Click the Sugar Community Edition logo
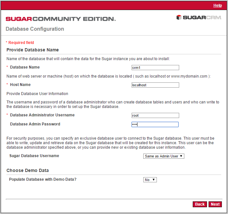The width and height of the screenshot is (228, 214). [61, 19]
